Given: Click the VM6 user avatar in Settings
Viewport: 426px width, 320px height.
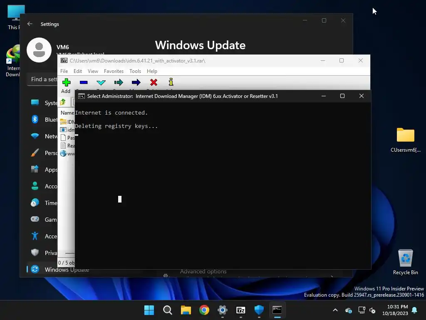Looking at the screenshot, I should pyautogui.click(x=39, y=50).
